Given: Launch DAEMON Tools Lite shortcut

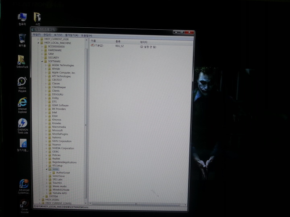Looking at the screenshot, I should tap(23, 126).
